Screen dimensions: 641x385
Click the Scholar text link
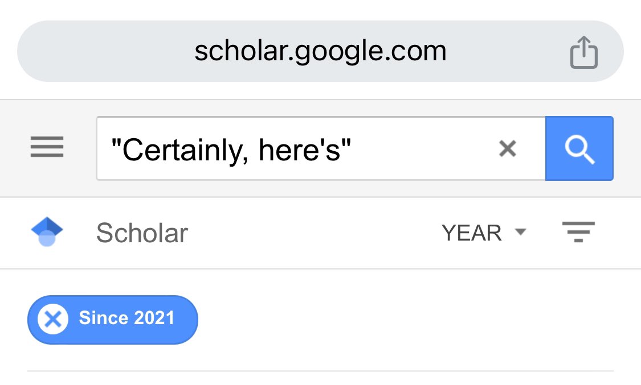(x=142, y=233)
